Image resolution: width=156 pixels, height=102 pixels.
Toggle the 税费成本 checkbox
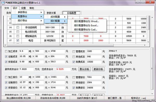click(74, 62)
